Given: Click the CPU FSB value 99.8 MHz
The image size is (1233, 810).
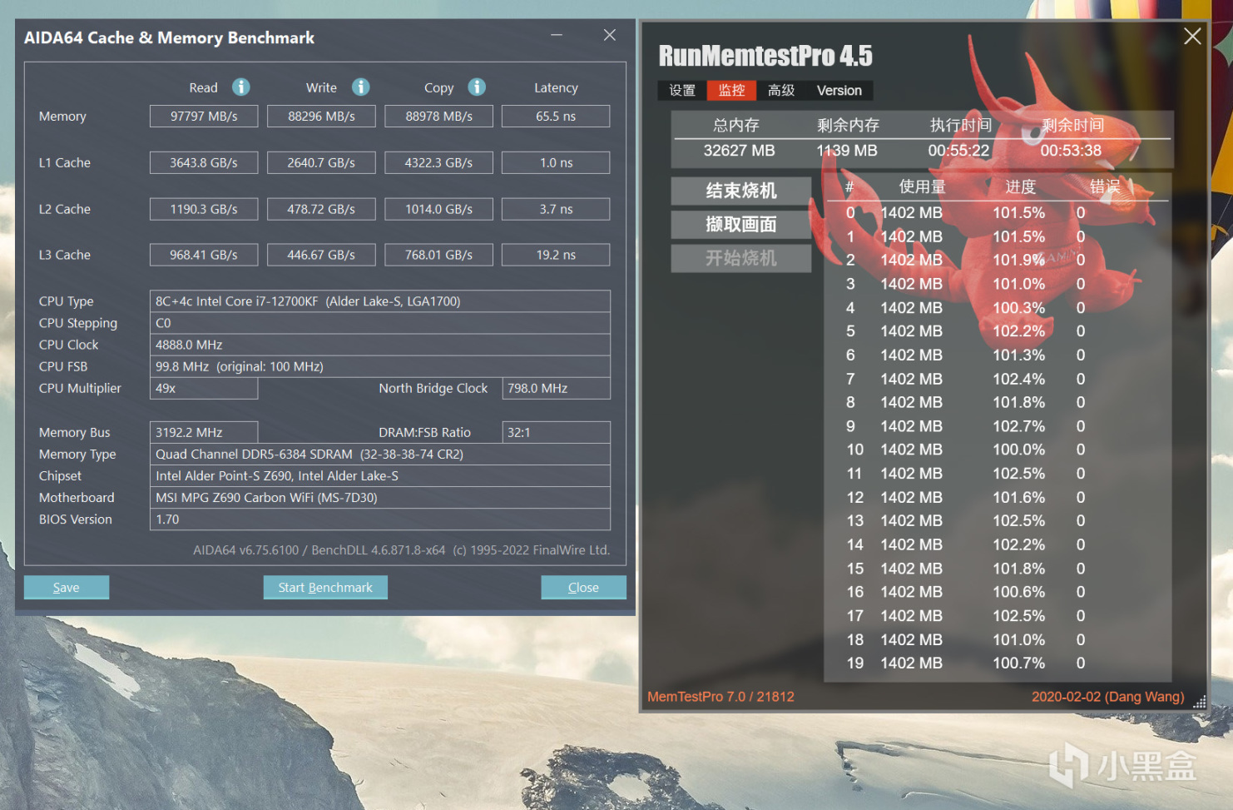Looking at the screenshot, I should [x=380, y=366].
